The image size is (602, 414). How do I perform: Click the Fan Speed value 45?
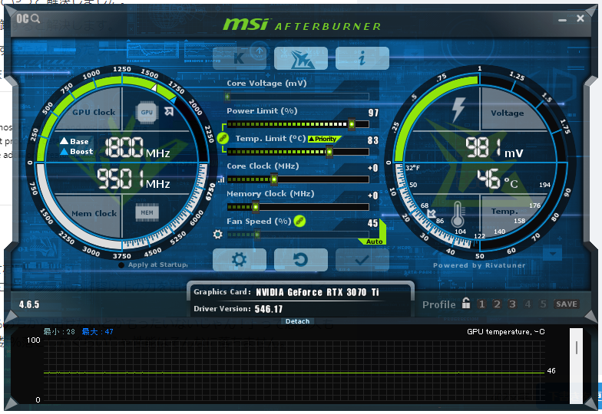[x=373, y=223]
